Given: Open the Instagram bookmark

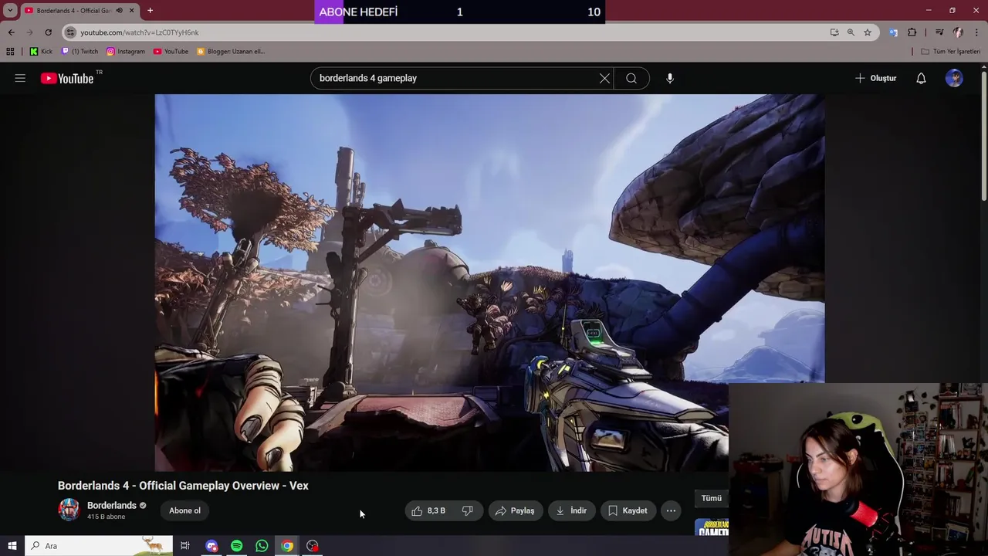Looking at the screenshot, I should click(126, 52).
